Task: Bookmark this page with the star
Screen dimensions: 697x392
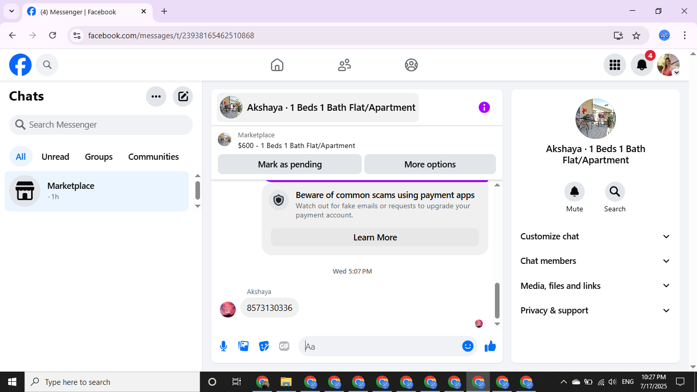Action: (x=636, y=35)
